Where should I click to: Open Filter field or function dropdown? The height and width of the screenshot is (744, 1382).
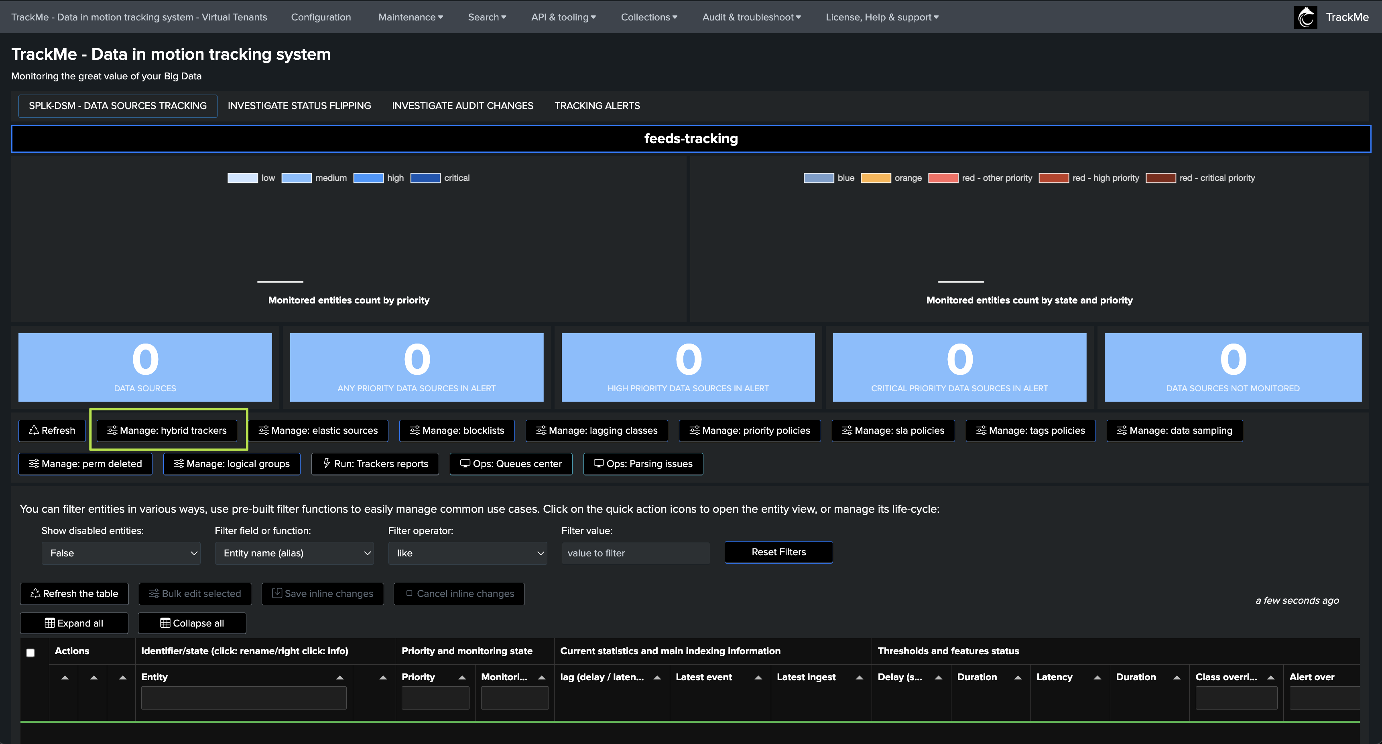point(295,553)
